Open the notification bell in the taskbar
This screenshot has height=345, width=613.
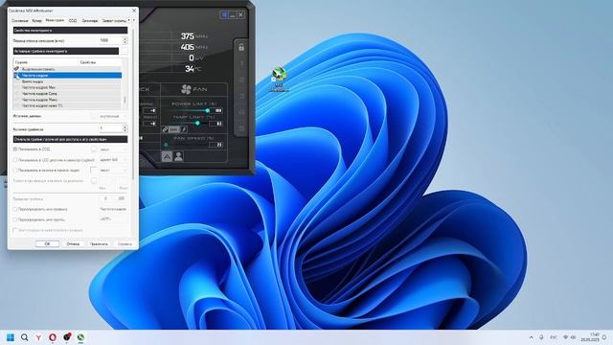point(604,337)
